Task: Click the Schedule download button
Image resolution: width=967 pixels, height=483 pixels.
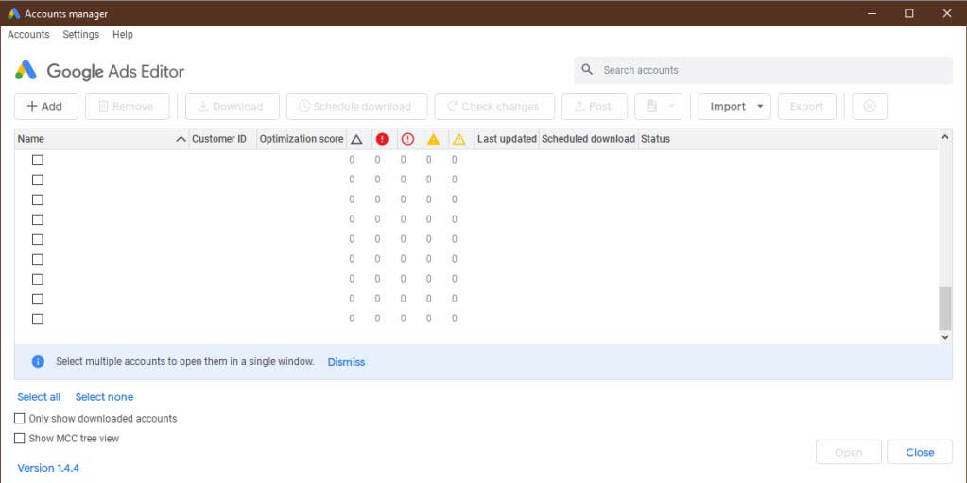Action: [x=357, y=106]
